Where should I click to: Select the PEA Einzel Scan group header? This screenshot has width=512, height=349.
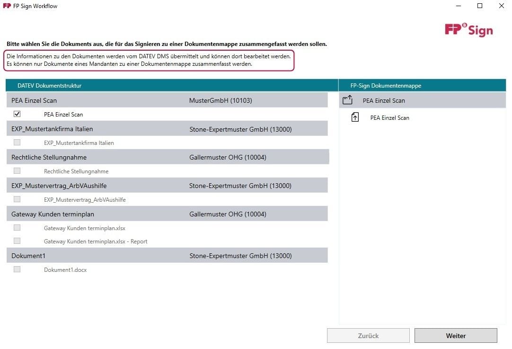click(x=167, y=100)
